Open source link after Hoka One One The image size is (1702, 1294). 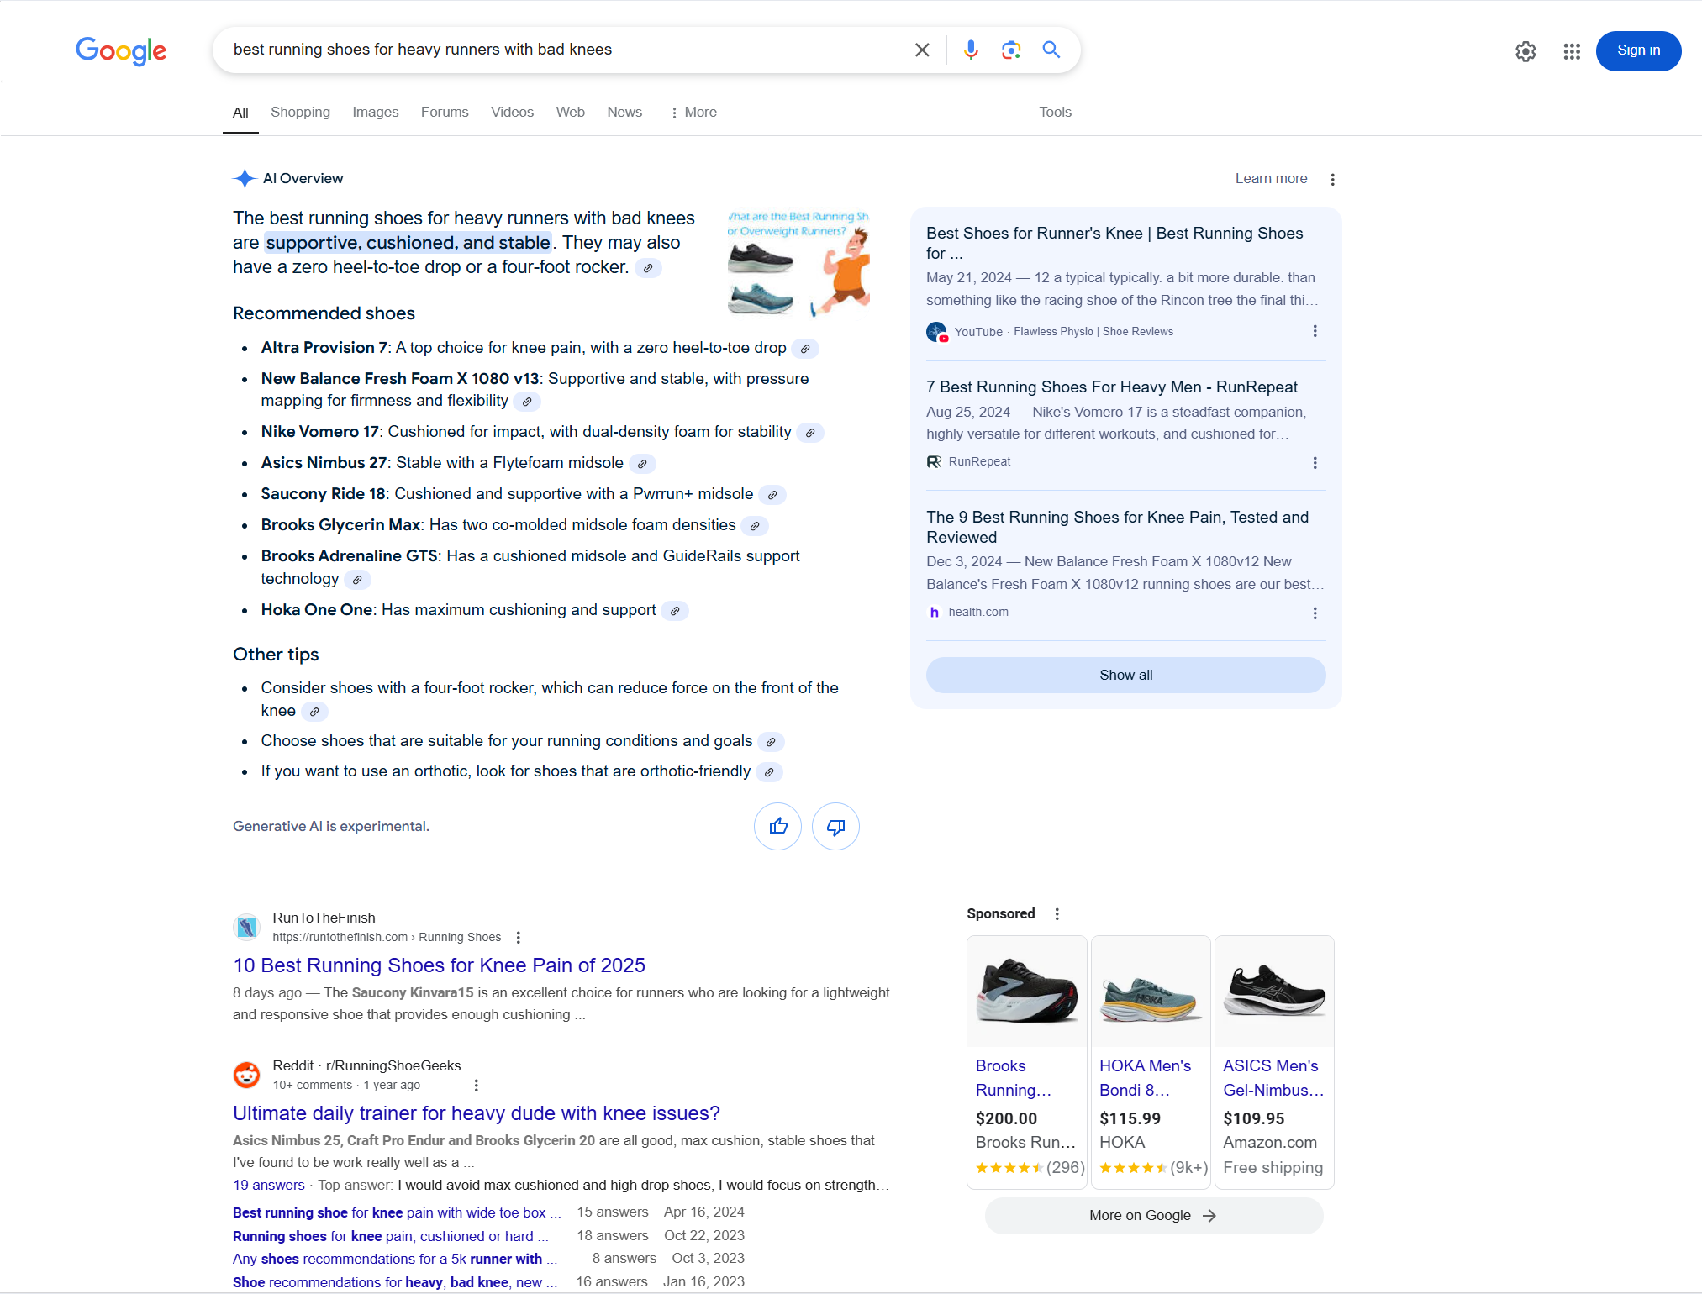[x=675, y=611]
